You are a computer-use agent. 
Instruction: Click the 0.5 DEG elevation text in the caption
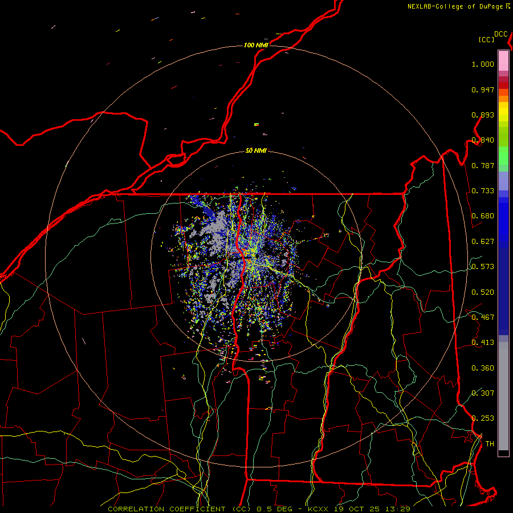pos(274,509)
